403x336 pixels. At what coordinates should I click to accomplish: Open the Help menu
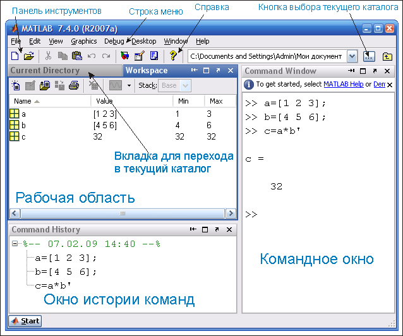(x=203, y=41)
